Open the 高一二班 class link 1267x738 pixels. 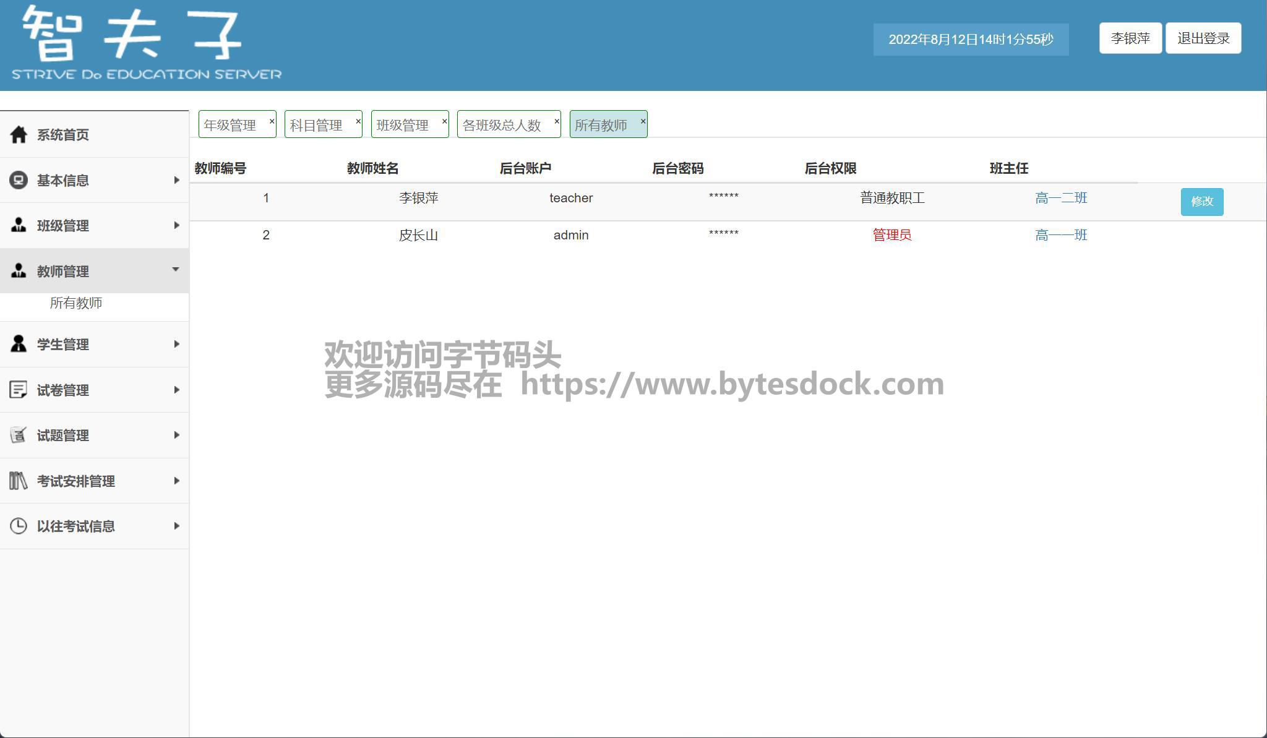pos(1060,198)
